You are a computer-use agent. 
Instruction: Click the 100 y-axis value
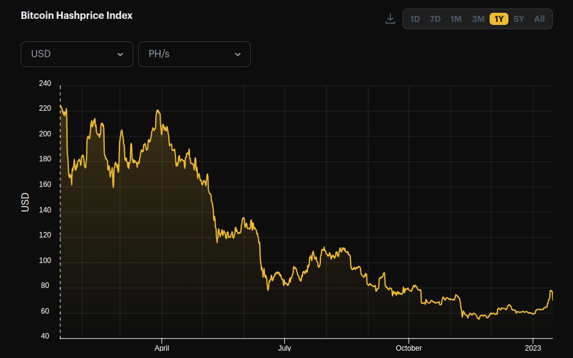point(45,261)
